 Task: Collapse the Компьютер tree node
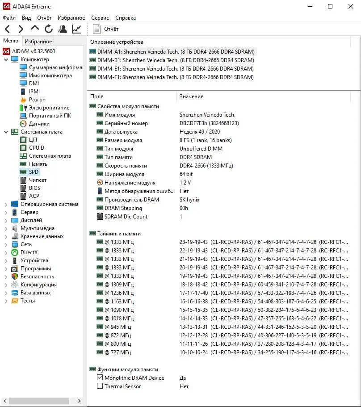[6, 59]
